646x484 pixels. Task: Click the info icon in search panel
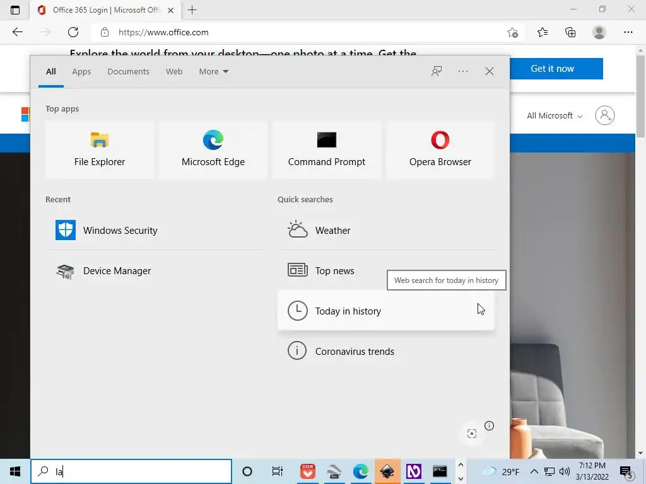(x=489, y=425)
